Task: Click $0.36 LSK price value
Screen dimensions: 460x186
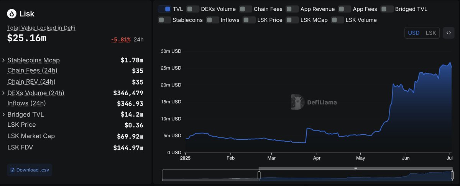Action: pyautogui.click(x=134, y=125)
